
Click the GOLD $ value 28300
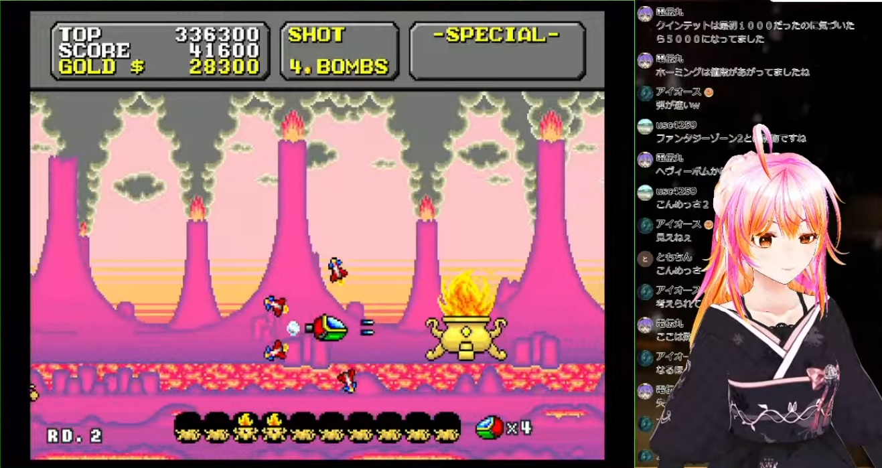[224, 67]
